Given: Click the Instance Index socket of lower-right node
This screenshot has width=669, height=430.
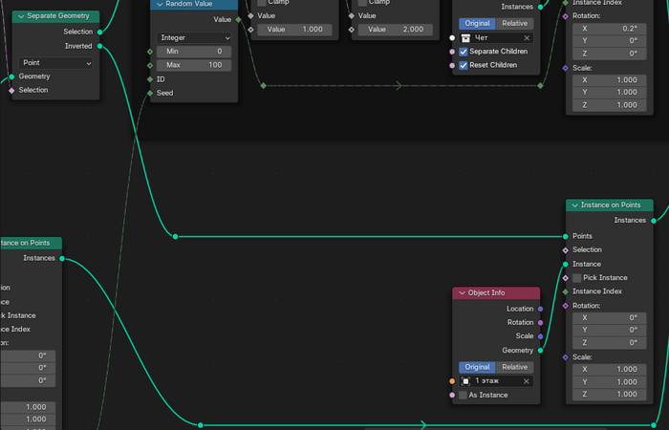Looking at the screenshot, I should 566,291.
